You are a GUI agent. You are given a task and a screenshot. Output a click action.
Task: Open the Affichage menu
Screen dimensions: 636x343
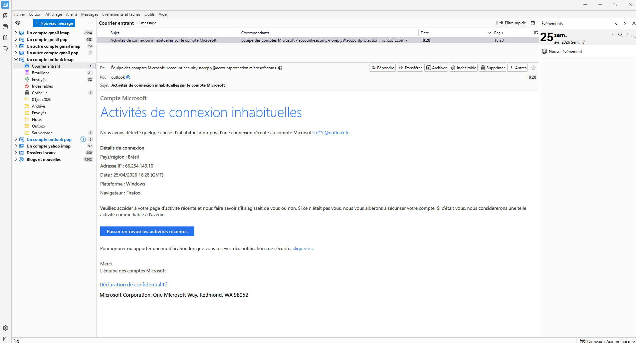(x=54, y=14)
